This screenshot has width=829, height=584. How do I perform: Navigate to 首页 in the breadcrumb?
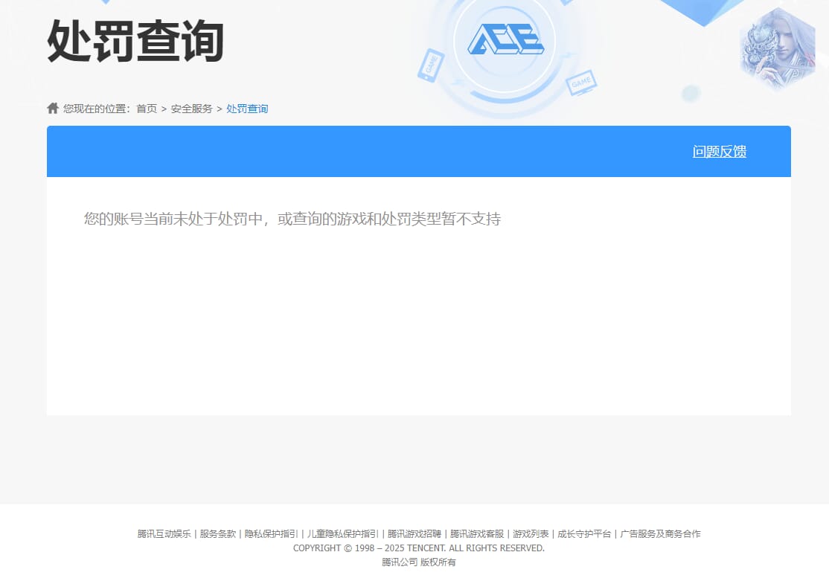(x=146, y=108)
